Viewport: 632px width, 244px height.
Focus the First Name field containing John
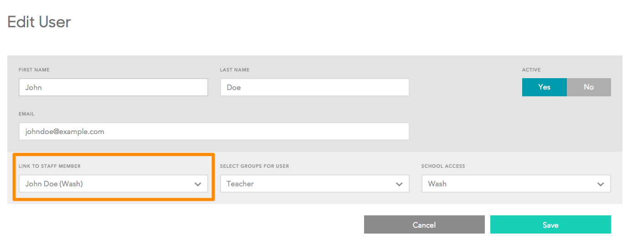(x=113, y=87)
